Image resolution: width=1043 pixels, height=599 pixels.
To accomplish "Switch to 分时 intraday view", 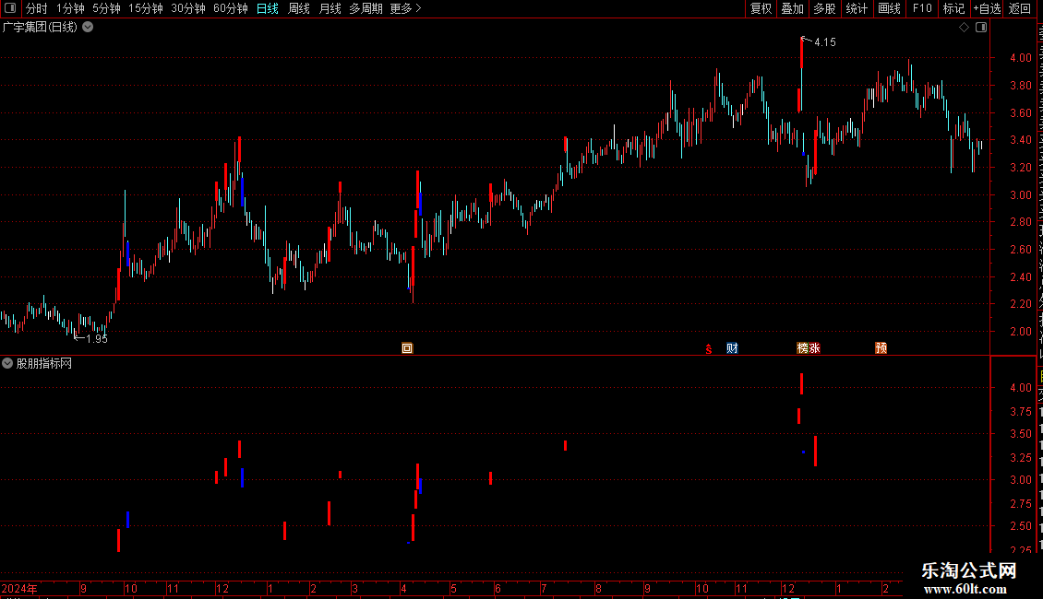I will (37, 8).
